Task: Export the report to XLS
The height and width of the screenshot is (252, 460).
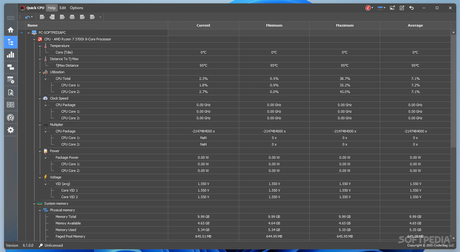Action: (x=82, y=17)
